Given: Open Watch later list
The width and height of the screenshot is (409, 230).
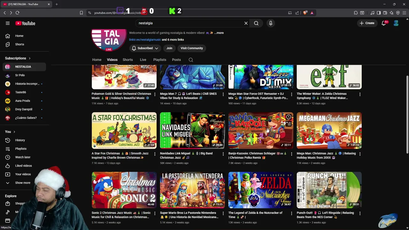Looking at the screenshot, I should [24, 157].
